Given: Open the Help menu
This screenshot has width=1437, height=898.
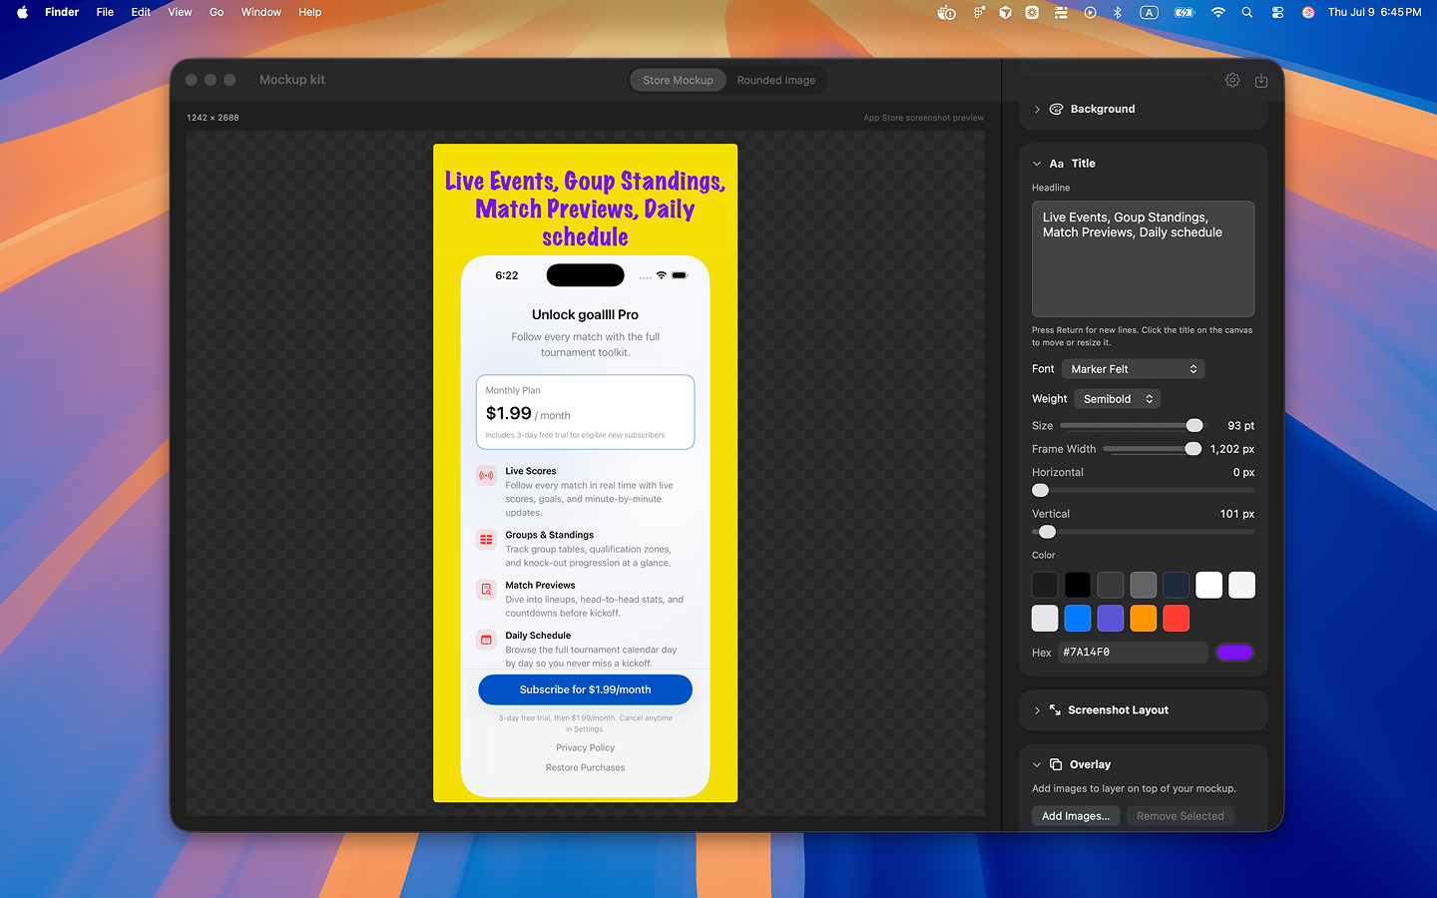Looking at the screenshot, I should coord(310,12).
